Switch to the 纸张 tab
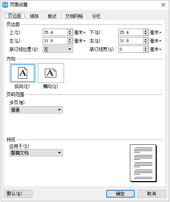170x202 pixels. coord(35,16)
